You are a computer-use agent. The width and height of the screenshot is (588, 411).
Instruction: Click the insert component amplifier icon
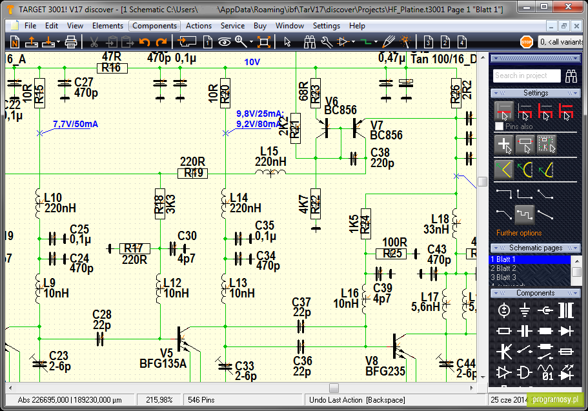pyautogui.click(x=343, y=42)
